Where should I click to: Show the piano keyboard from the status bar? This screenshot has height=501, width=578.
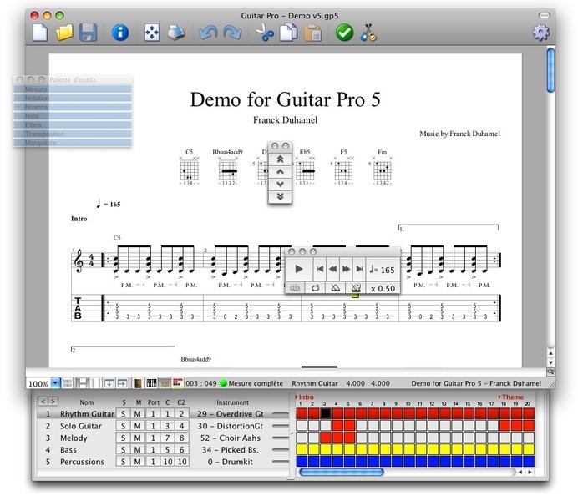coord(151,383)
